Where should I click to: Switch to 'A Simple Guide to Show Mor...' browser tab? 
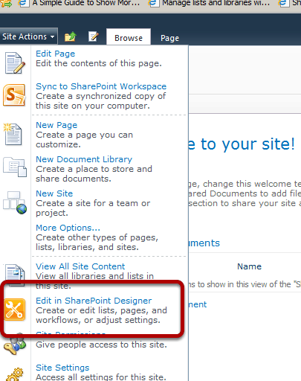coord(80,3)
